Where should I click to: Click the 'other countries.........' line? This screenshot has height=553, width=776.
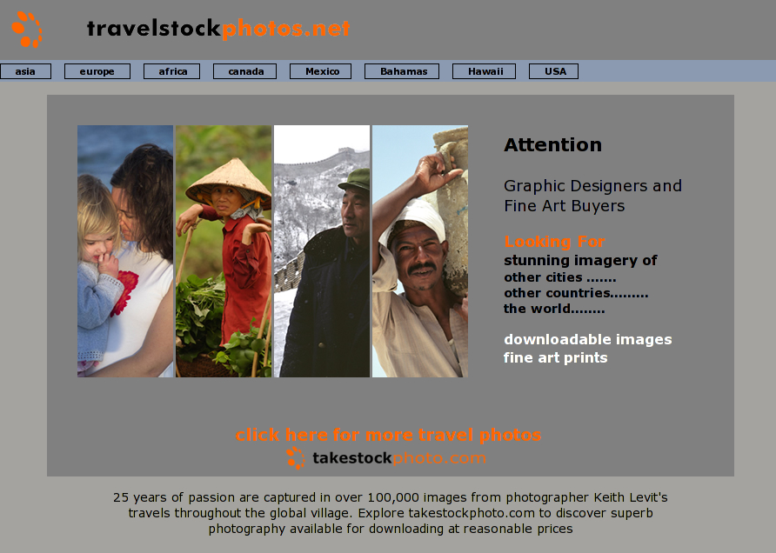pos(576,293)
